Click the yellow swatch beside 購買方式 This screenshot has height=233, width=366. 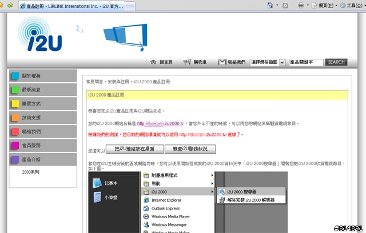(15, 104)
